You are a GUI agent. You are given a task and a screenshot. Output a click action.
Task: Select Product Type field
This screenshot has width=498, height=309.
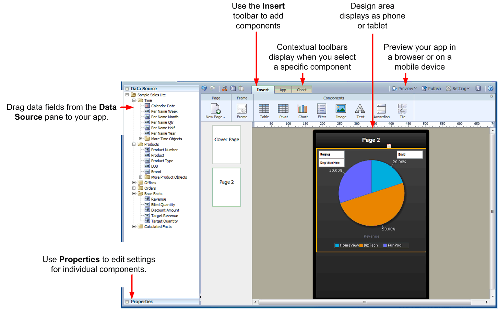tap(162, 161)
